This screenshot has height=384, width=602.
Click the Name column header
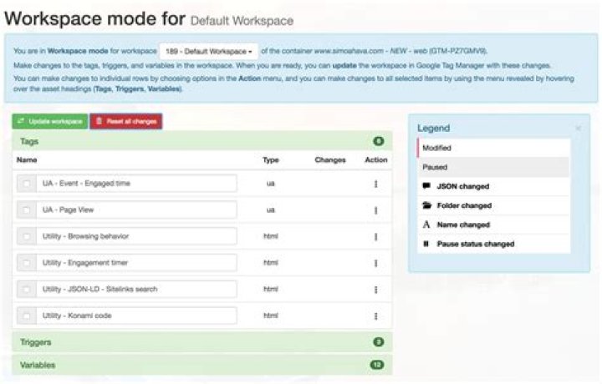click(x=27, y=159)
